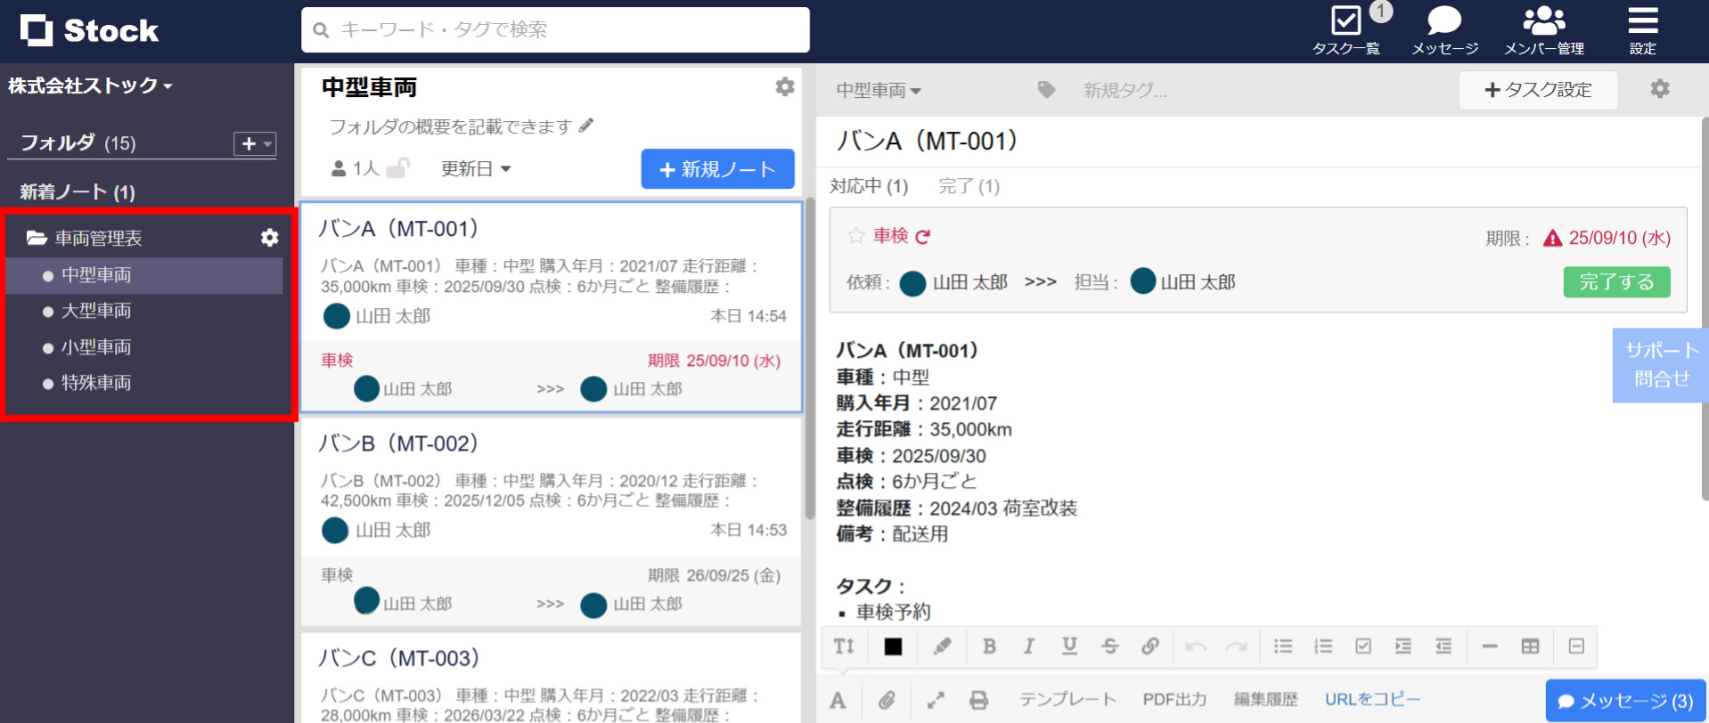The width and height of the screenshot is (1709, 723).
Task: Star the 車検 task
Action: pyautogui.click(x=855, y=236)
